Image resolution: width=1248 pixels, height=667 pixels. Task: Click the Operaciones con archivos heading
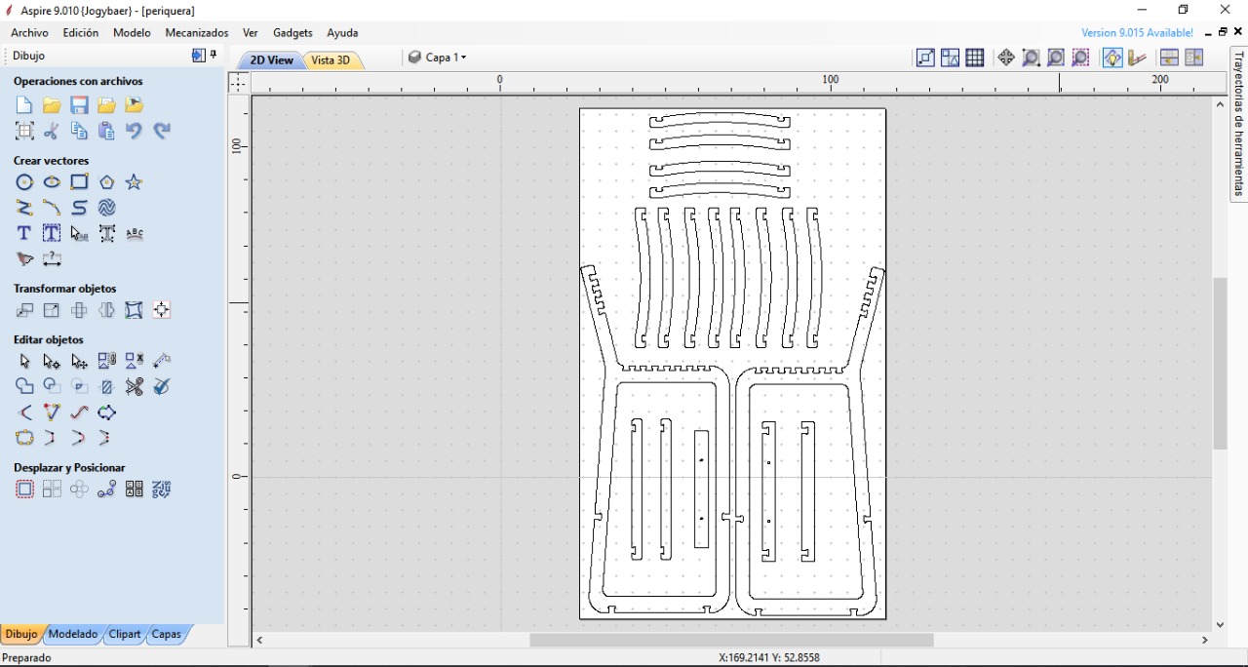(x=78, y=81)
